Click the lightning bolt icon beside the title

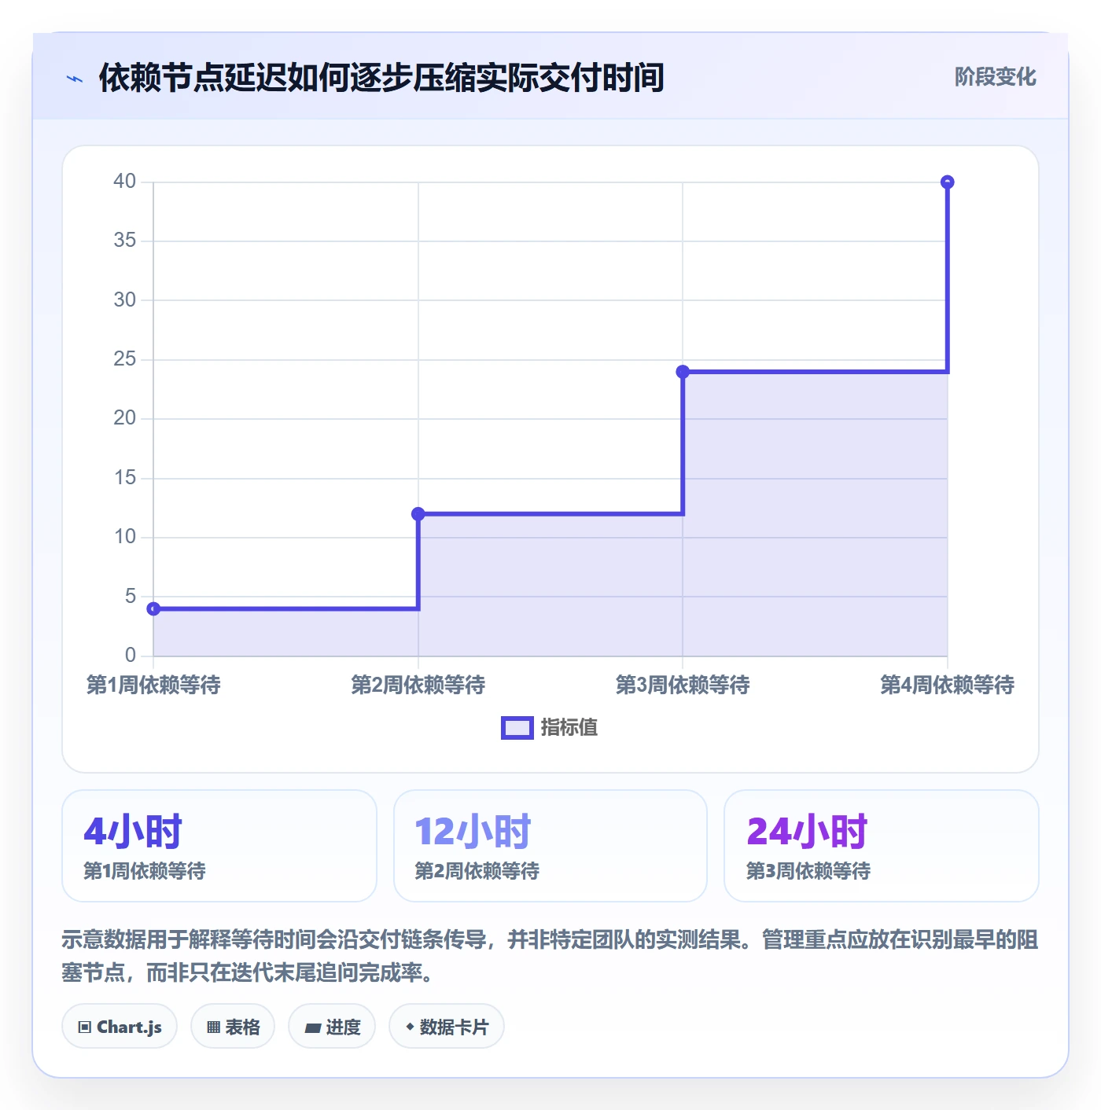(x=75, y=79)
